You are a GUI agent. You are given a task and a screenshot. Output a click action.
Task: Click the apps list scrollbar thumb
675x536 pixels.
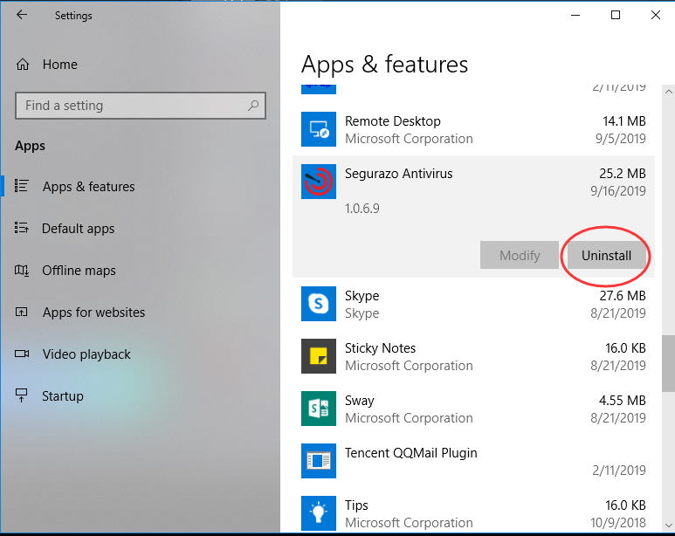point(669,364)
